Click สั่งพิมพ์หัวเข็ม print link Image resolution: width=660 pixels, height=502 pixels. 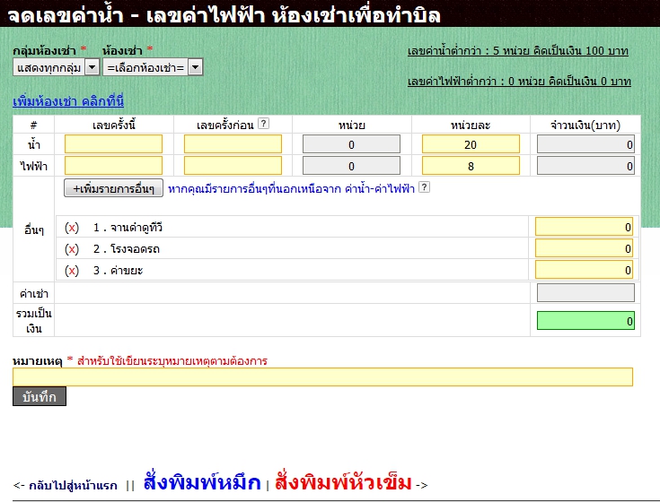343,482
